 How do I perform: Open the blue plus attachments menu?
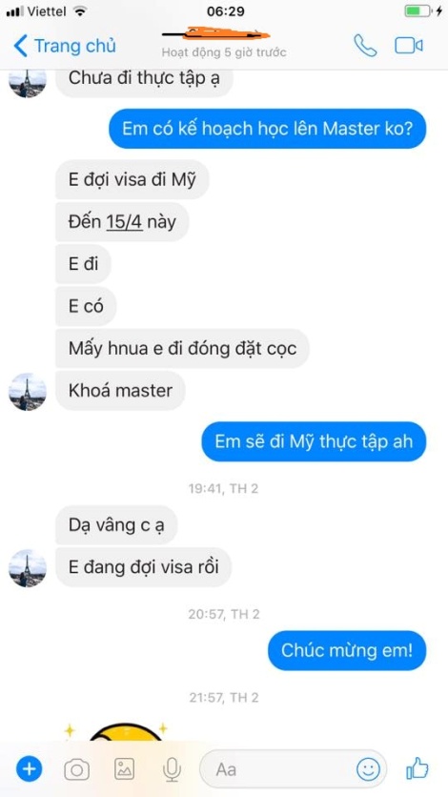coord(29,769)
